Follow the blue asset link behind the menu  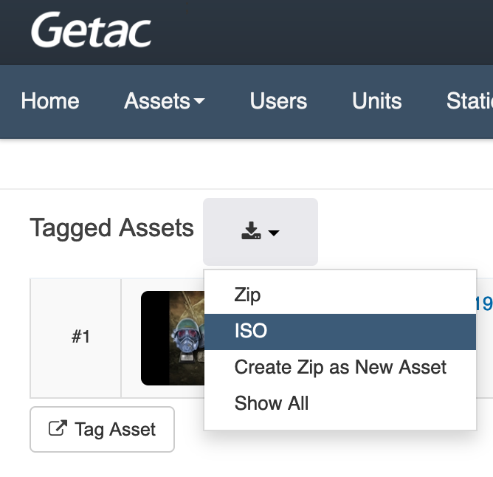(484, 303)
